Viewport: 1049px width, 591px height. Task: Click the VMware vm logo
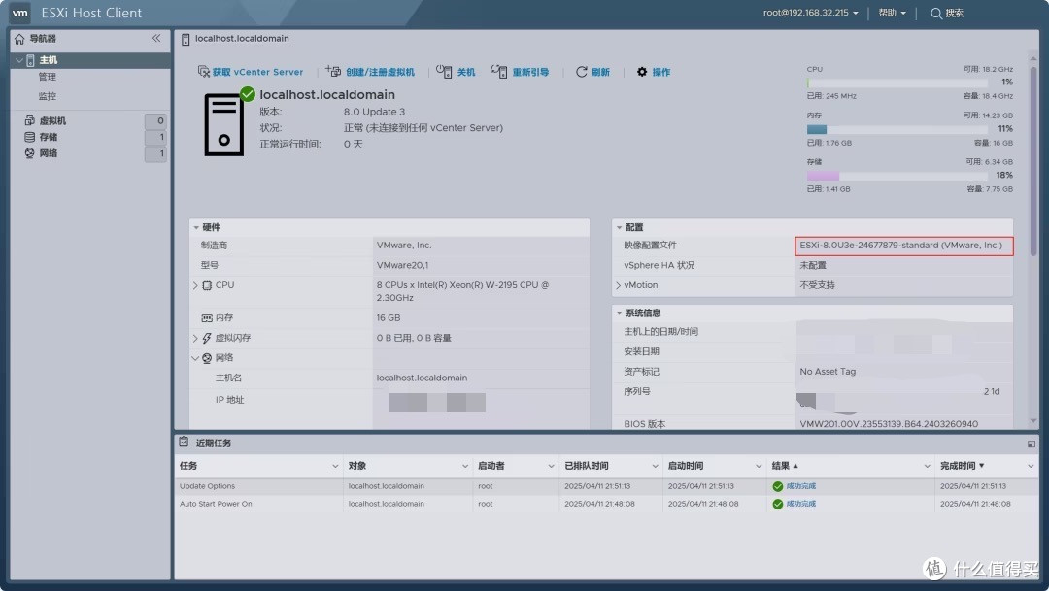20,13
